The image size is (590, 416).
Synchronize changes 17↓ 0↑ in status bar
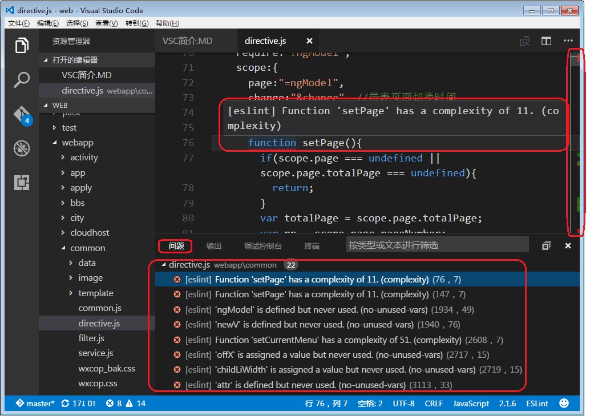[78, 403]
